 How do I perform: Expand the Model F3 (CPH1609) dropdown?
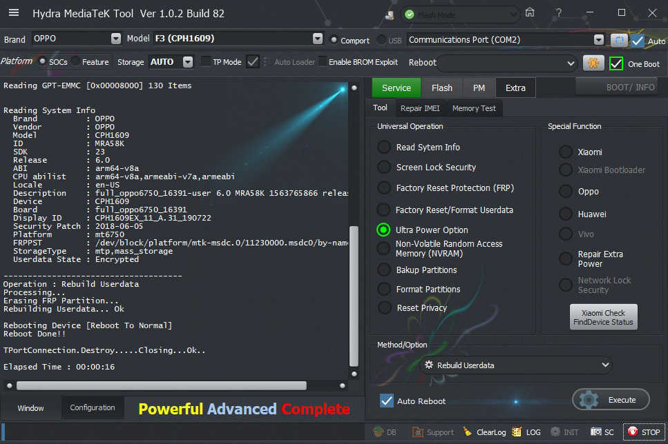pos(317,39)
